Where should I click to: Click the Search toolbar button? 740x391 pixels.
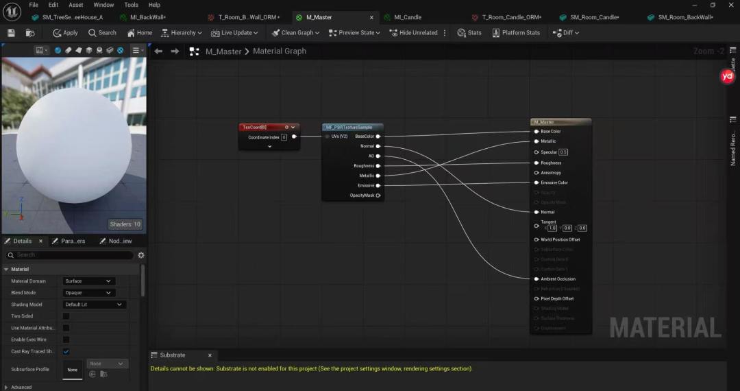[x=102, y=33]
